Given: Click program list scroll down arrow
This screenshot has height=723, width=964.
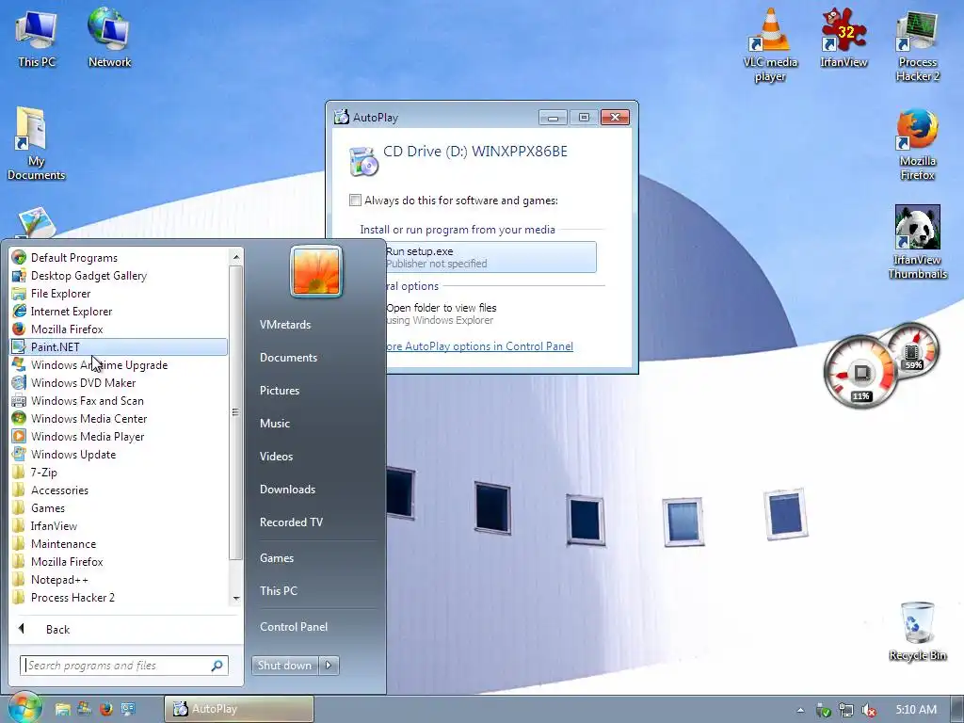Looking at the screenshot, I should [x=236, y=598].
